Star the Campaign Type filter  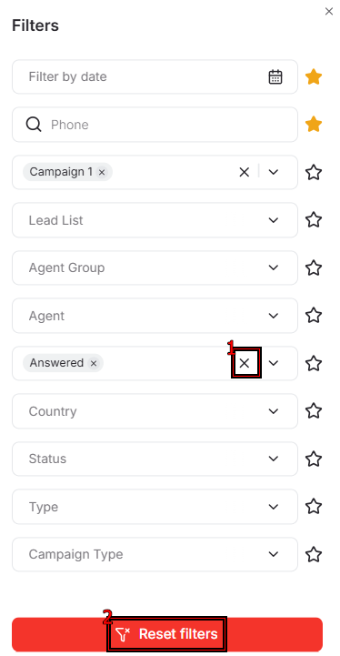pos(314,555)
